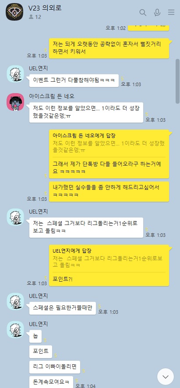The width and height of the screenshot is (180, 388).
Task: Jump to latest message with down arrow
Action: pyautogui.click(x=166, y=377)
